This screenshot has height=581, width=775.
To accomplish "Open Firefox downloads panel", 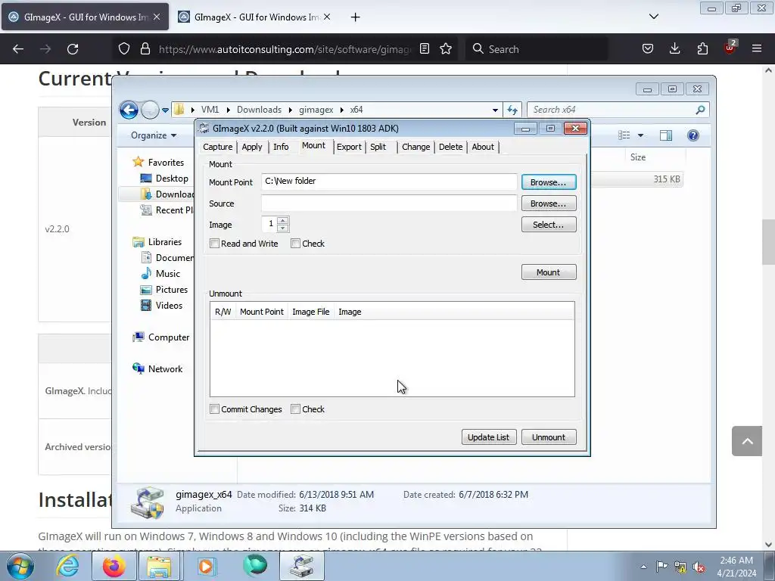I will click(674, 49).
